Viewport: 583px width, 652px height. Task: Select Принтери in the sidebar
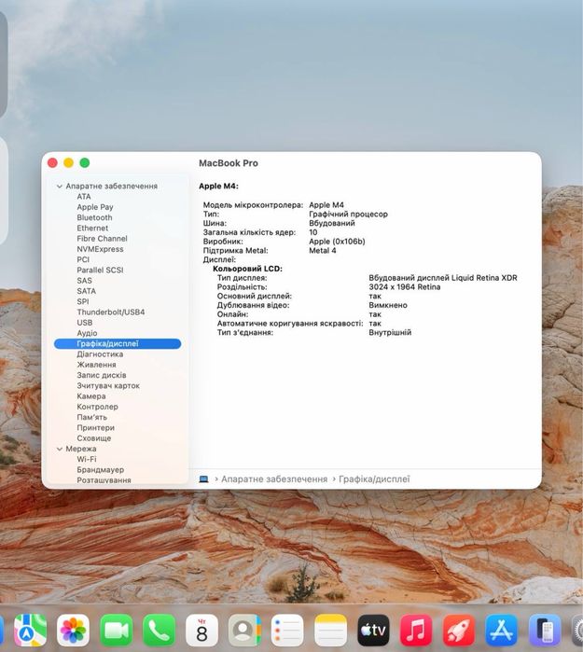96,427
